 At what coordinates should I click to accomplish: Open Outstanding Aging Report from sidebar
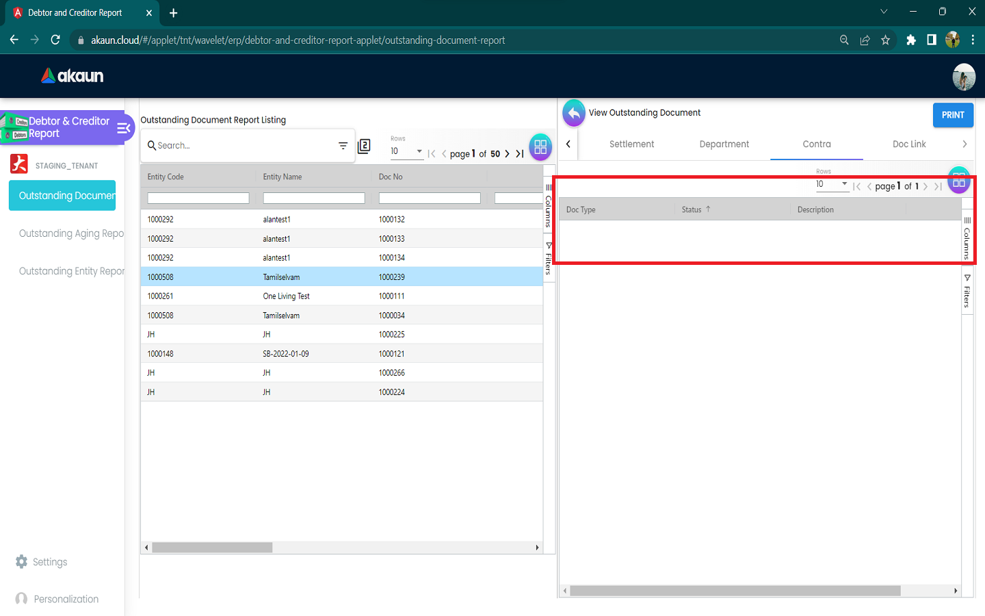(x=71, y=233)
